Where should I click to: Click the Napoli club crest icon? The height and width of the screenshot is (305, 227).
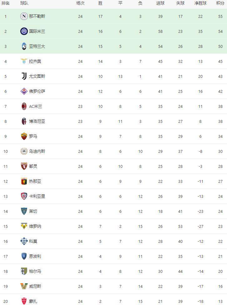(x=24, y=16)
